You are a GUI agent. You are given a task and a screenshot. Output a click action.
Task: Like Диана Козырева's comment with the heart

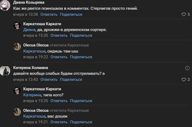pyautogui.click(x=184, y=14)
